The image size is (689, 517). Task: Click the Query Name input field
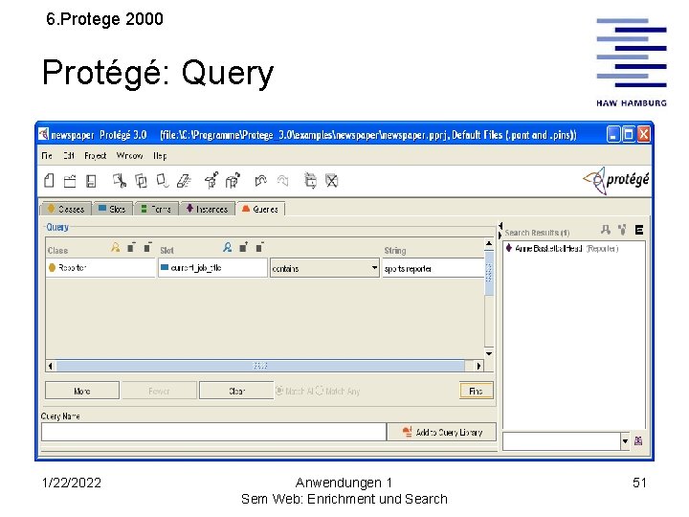pyautogui.click(x=213, y=432)
